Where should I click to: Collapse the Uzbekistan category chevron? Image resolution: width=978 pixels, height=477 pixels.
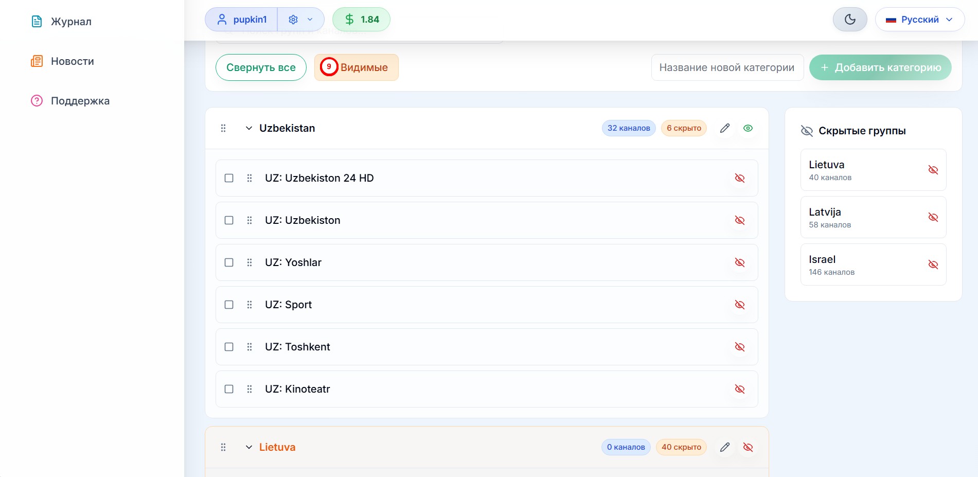tap(249, 128)
